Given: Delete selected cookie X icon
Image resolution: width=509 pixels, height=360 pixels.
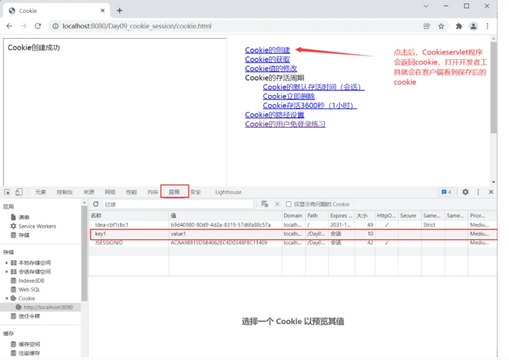Looking at the screenshot, I should click(x=277, y=204).
